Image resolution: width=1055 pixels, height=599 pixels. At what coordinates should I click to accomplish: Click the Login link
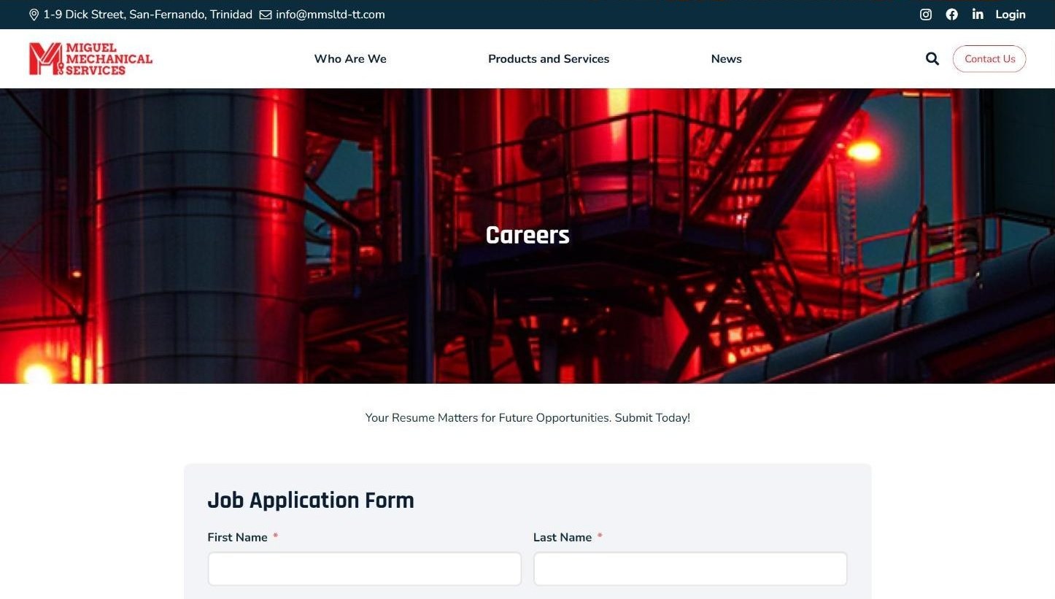point(1010,15)
